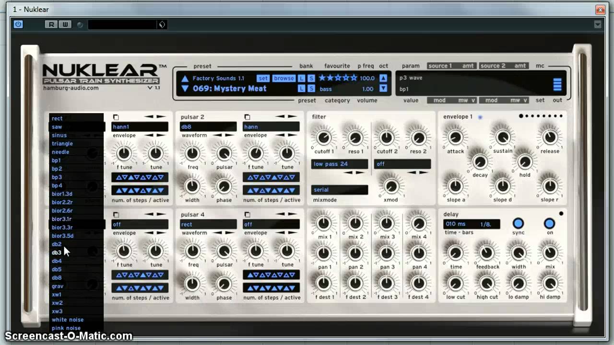Click the L load button in the bank row
This screenshot has height=345, width=614.
tap(301, 78)
